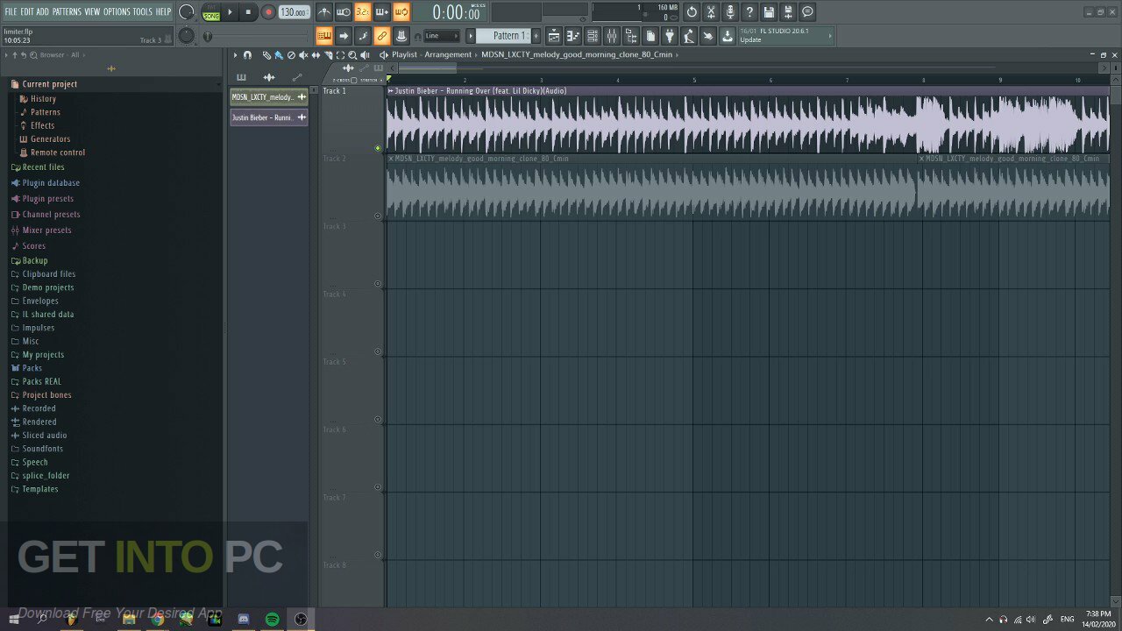
Task: Expand the Plugin database entry
Action: (x=51, y=183)
